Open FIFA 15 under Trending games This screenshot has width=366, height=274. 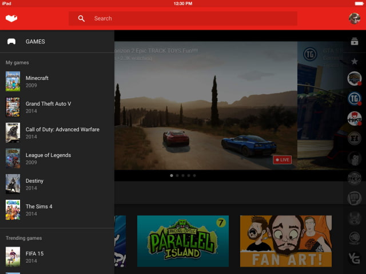(x=34, y=256)
